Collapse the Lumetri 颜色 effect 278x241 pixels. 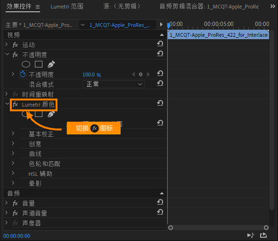7,103
